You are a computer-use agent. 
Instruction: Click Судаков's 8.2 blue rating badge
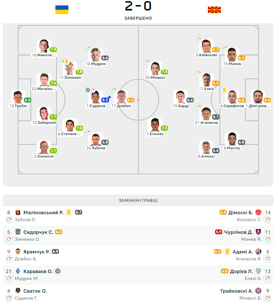coord(105,100)
